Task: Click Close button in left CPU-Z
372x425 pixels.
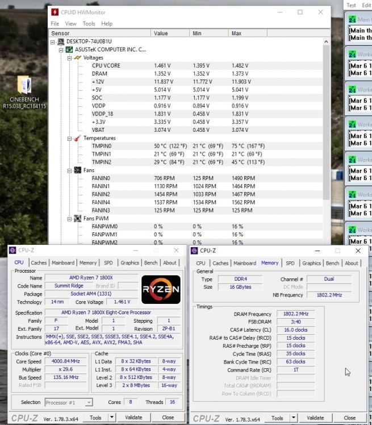Action: point(168,418)
